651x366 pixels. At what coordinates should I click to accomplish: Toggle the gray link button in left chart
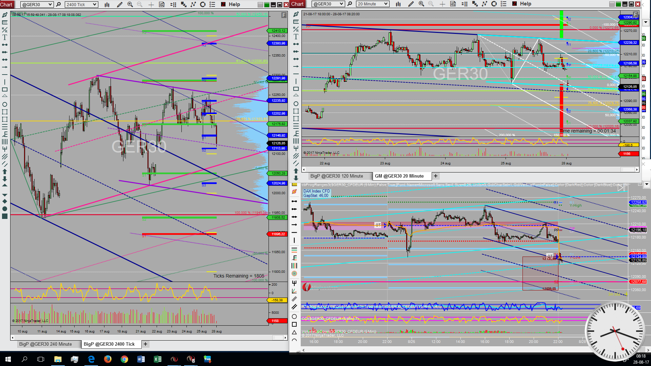click(260, 5)
